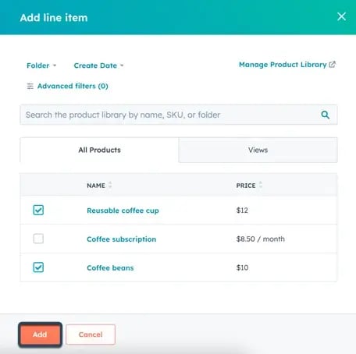Screen dimensions: 356x354
Task: Open Advanced filters (0)
Action: pyautogui.click(x=73, y=86)
